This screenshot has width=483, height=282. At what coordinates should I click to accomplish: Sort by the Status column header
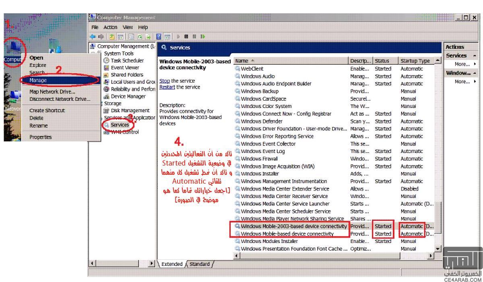[x=386, y=61]
